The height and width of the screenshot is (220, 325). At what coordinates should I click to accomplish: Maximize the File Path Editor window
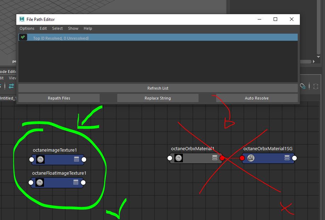[275, 19]
